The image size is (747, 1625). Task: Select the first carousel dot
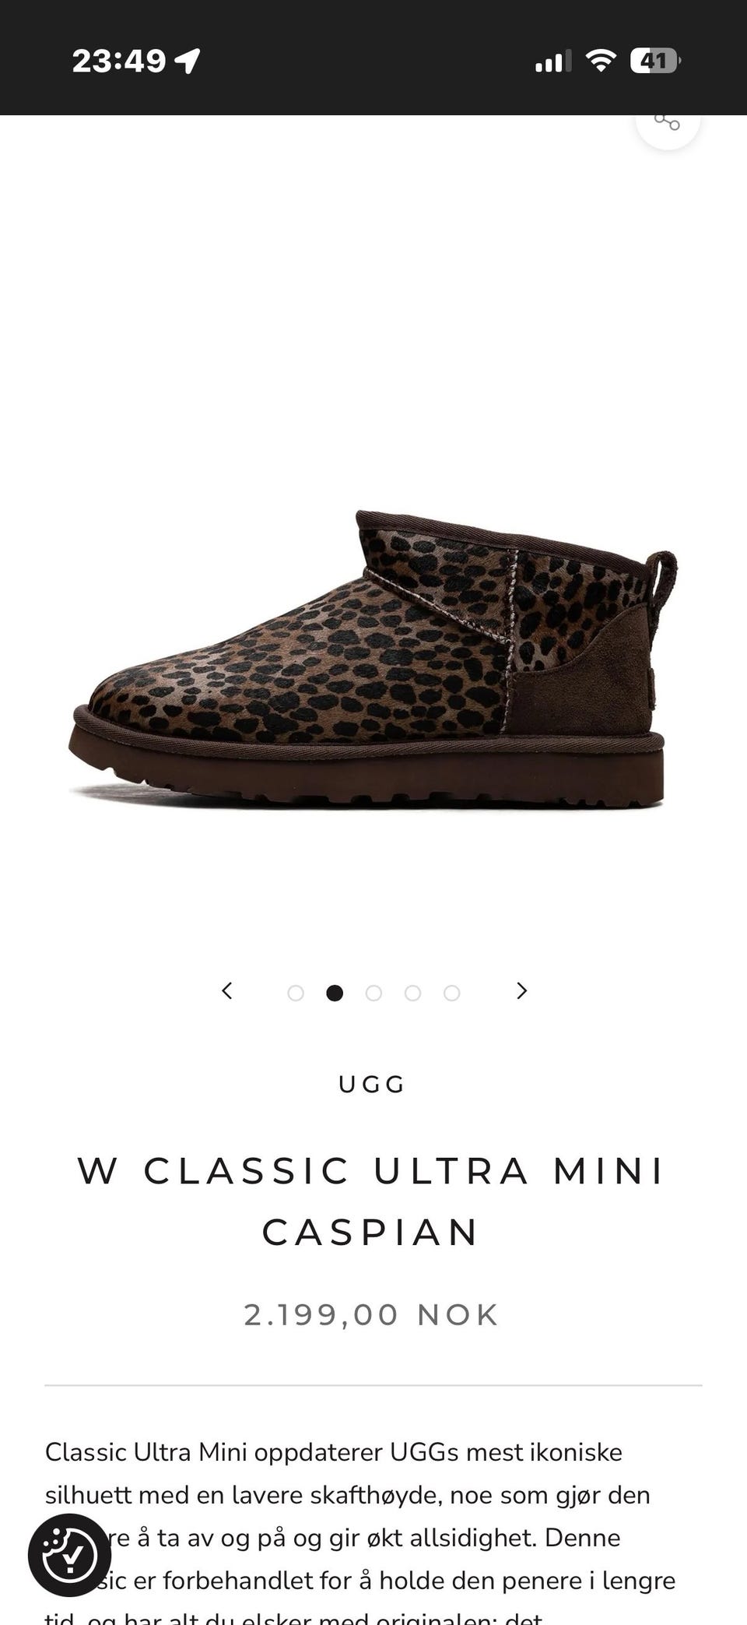[x=296, y=993]
